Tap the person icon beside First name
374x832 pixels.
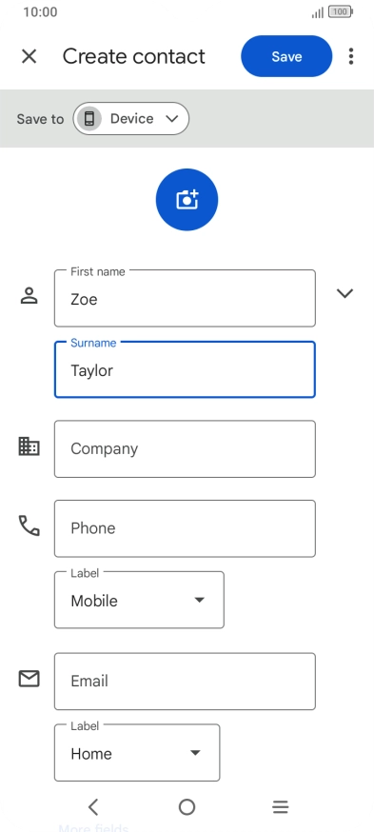[30, 295]
